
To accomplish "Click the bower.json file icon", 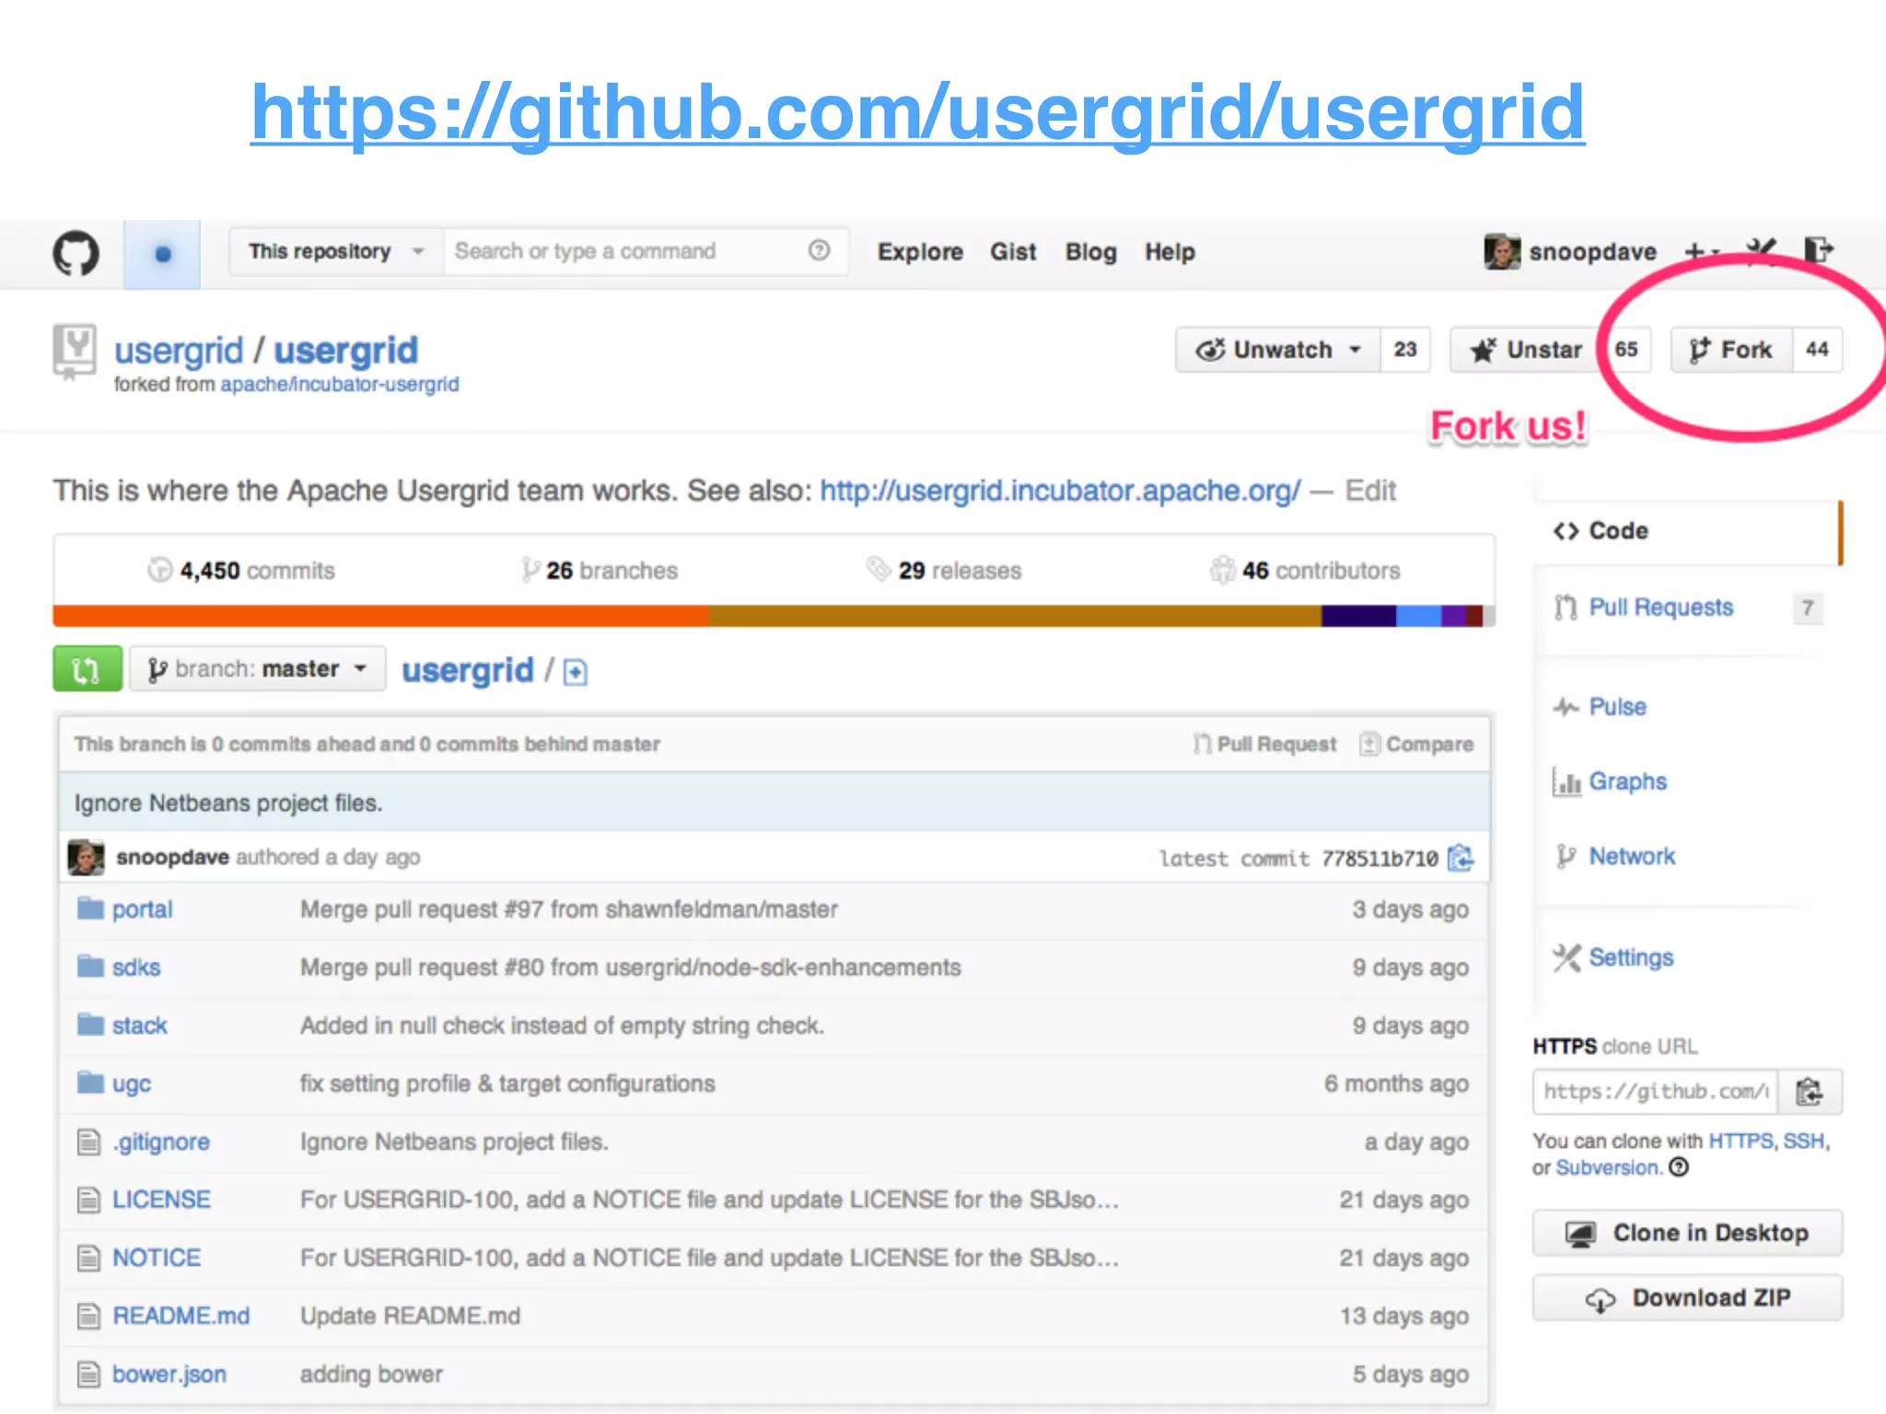I will [x=88, y=1373].
